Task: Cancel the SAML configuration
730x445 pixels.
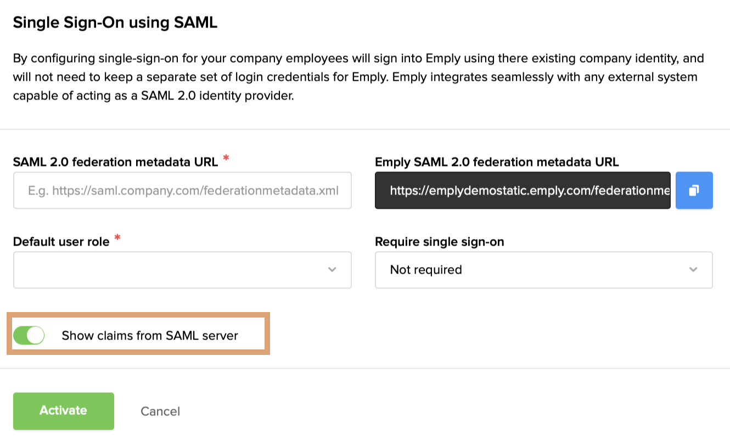Action: (x=160, y=411)
